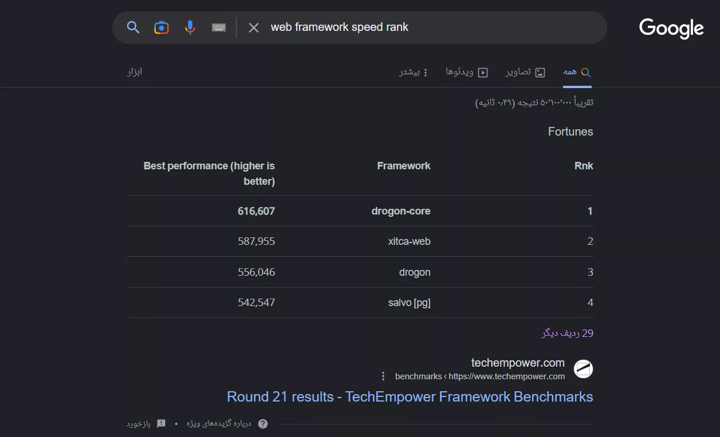The height and width of the screenshot is (437, 720).
Task: Open Round 21 results TechEmpower link
Action: pyautogui.click(x=410, y=397)
